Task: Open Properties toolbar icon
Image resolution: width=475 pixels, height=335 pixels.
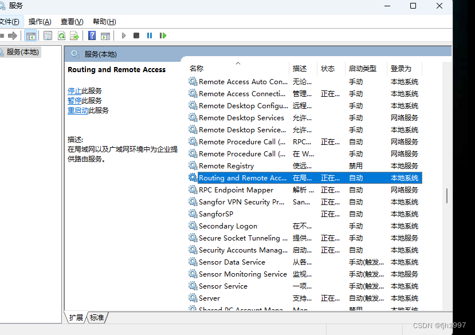Action: tap(48, 36)
